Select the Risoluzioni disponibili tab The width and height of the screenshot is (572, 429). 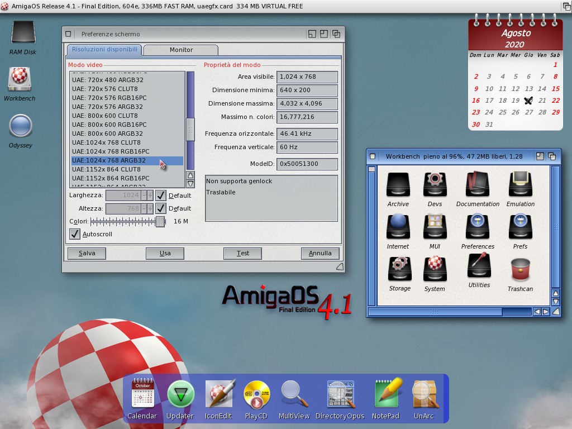point(104,49)
